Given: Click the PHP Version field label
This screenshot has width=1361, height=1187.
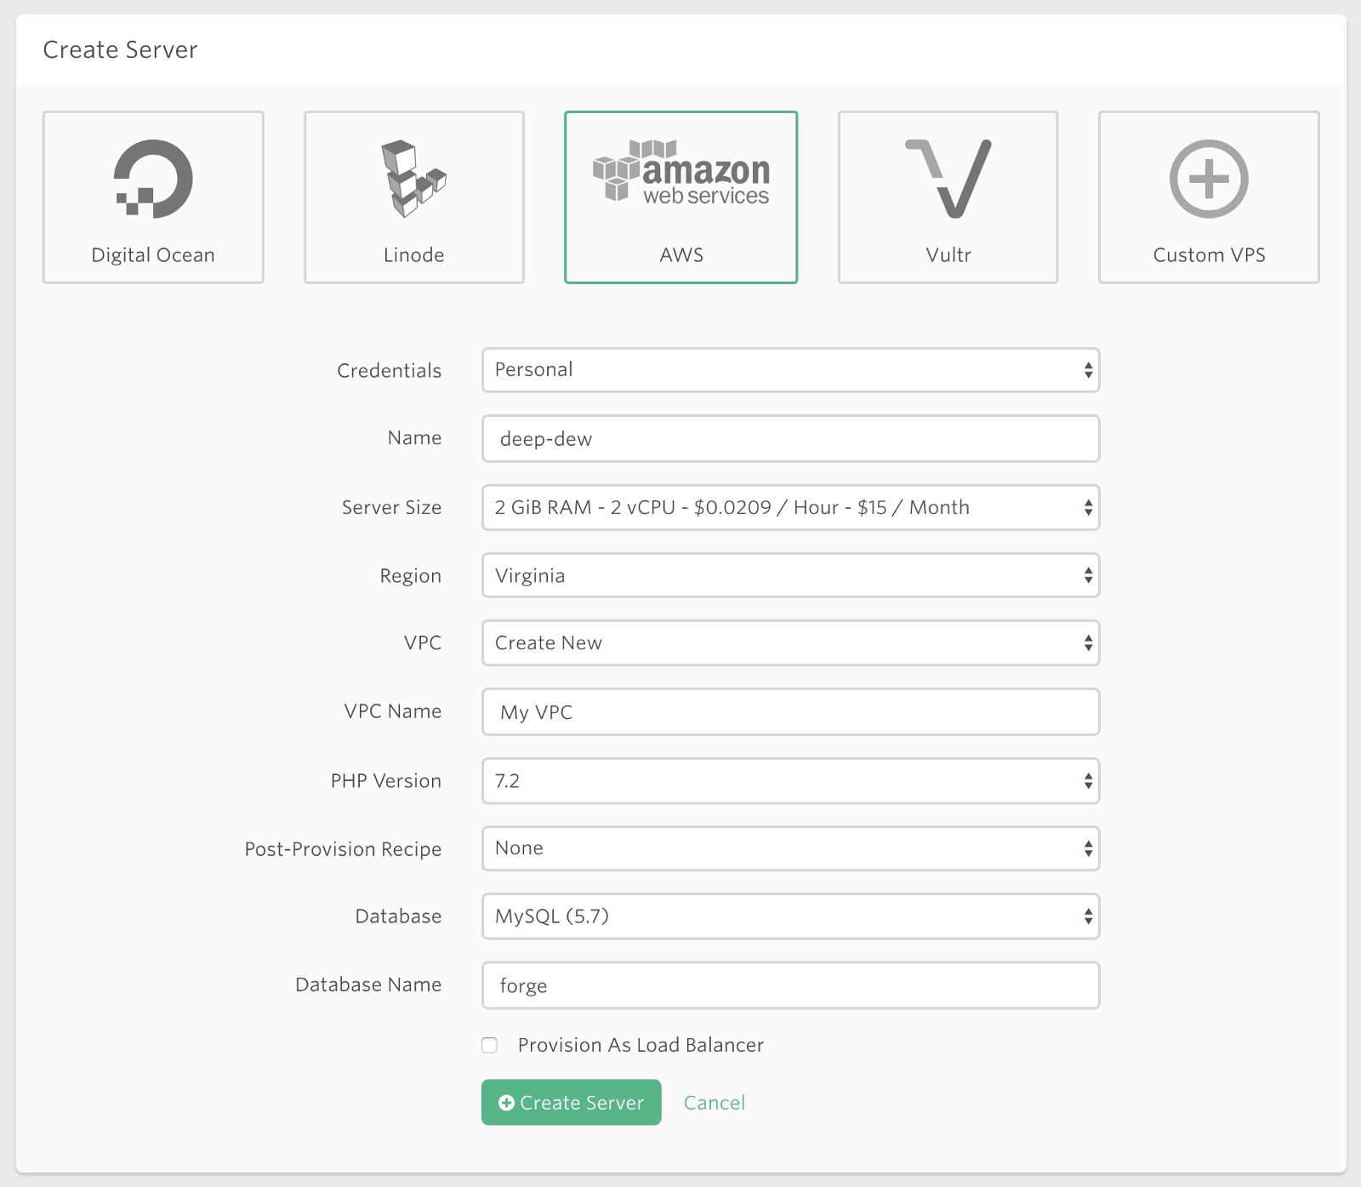Looking at the screenshot, I should [386, 781].
